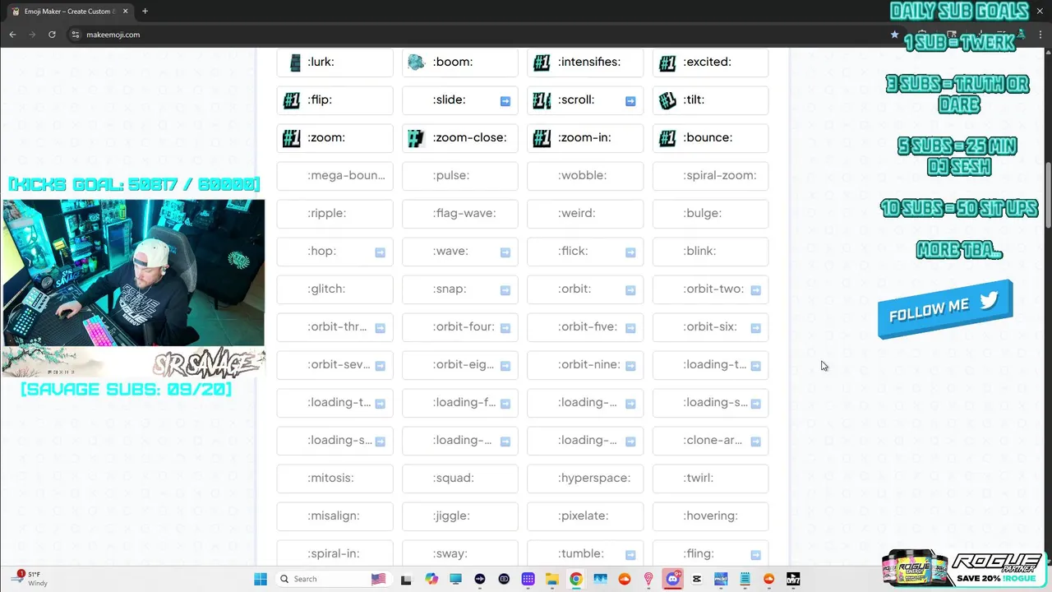Select the :zoom-in: emoji tile
Screen dimensions: 1052x592
click(585, 138)
